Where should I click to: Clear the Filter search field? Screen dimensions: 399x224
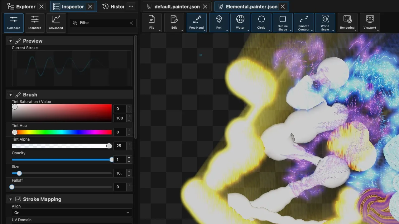pos(131,23)
